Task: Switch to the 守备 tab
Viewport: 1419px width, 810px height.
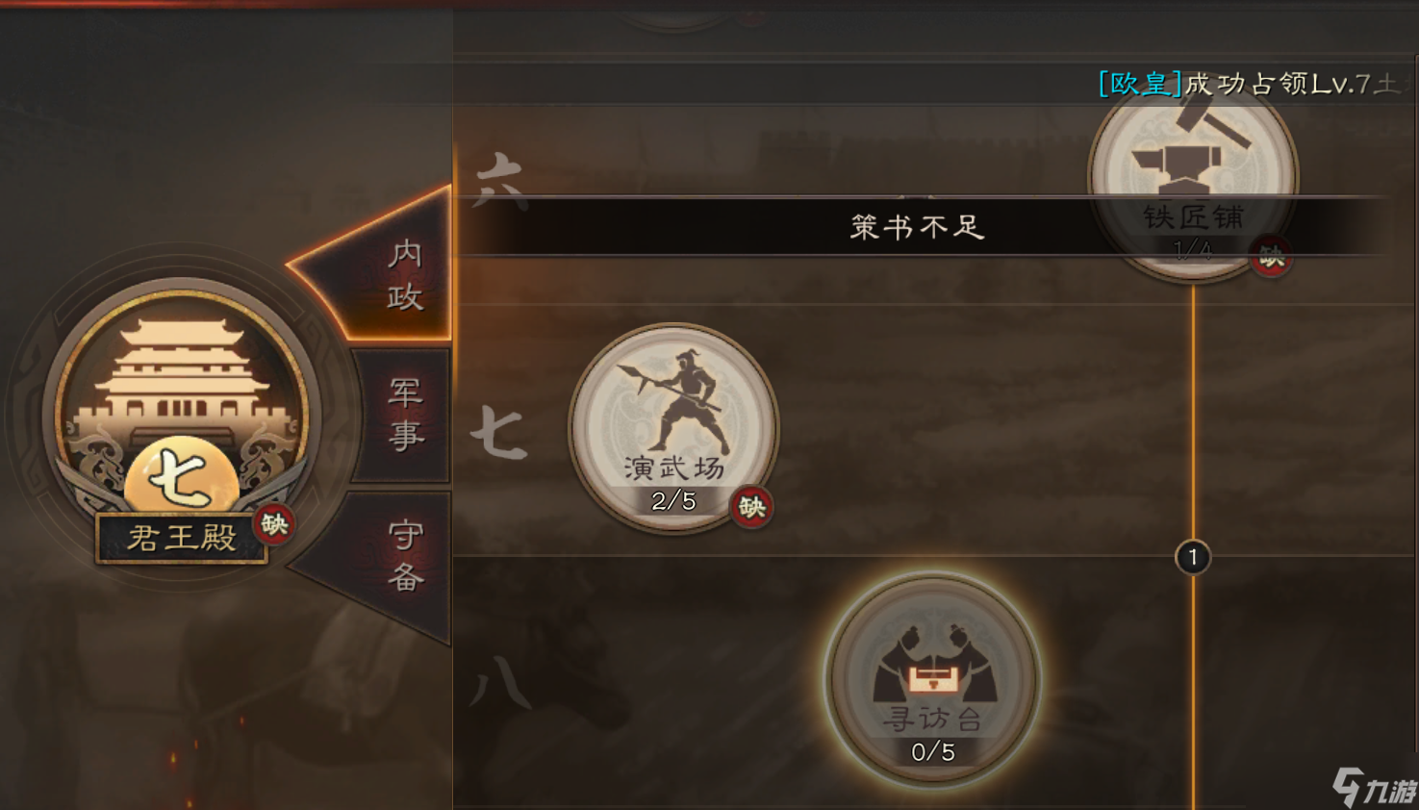Action: click(x=405, y=556)
